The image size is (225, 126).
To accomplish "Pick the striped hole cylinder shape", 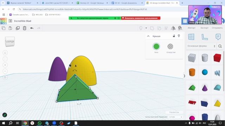I will [205, 58].
